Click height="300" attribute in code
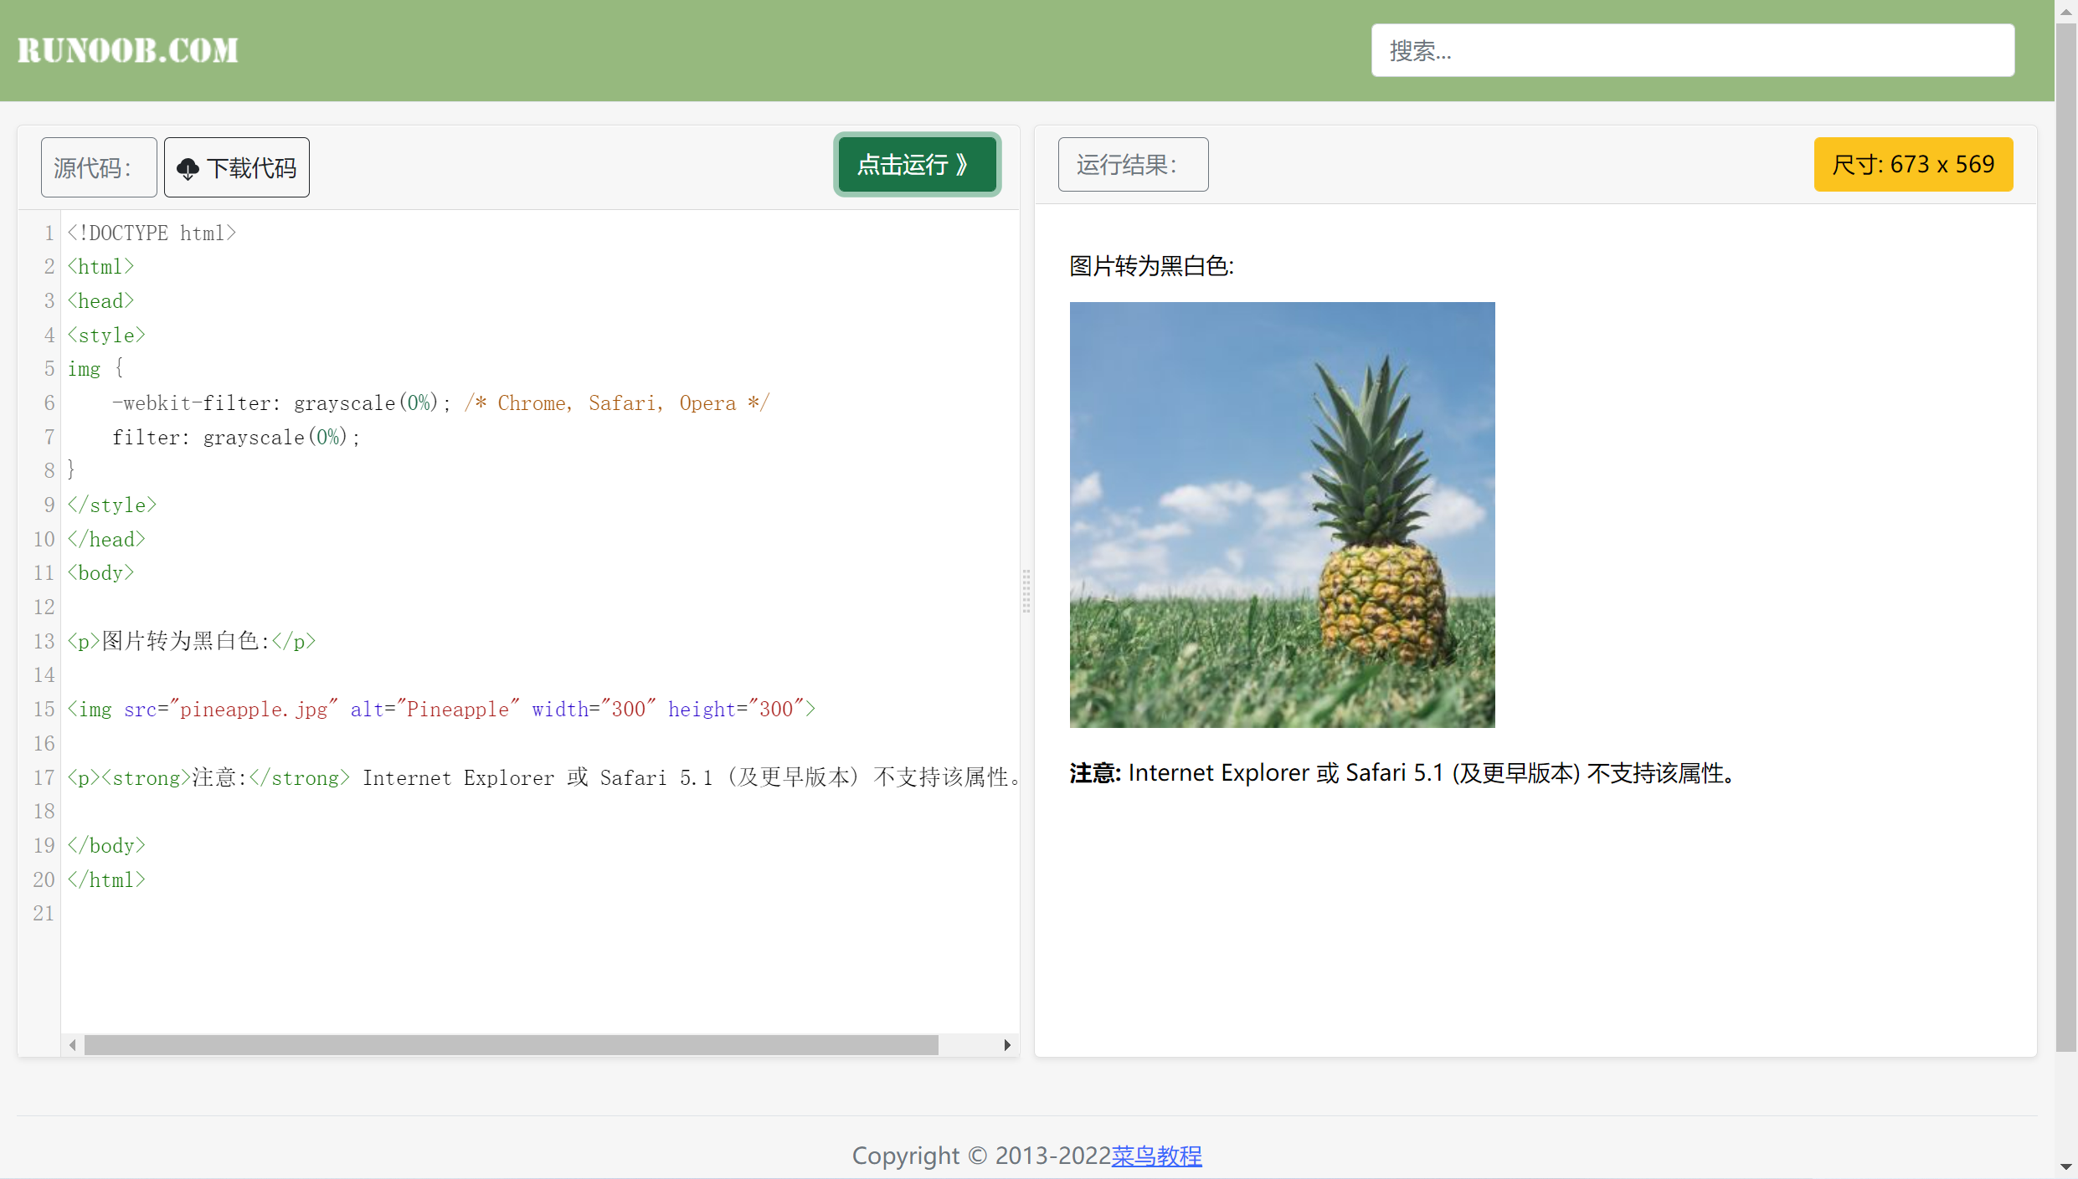2078x1179 pixels. coord(736,710)
